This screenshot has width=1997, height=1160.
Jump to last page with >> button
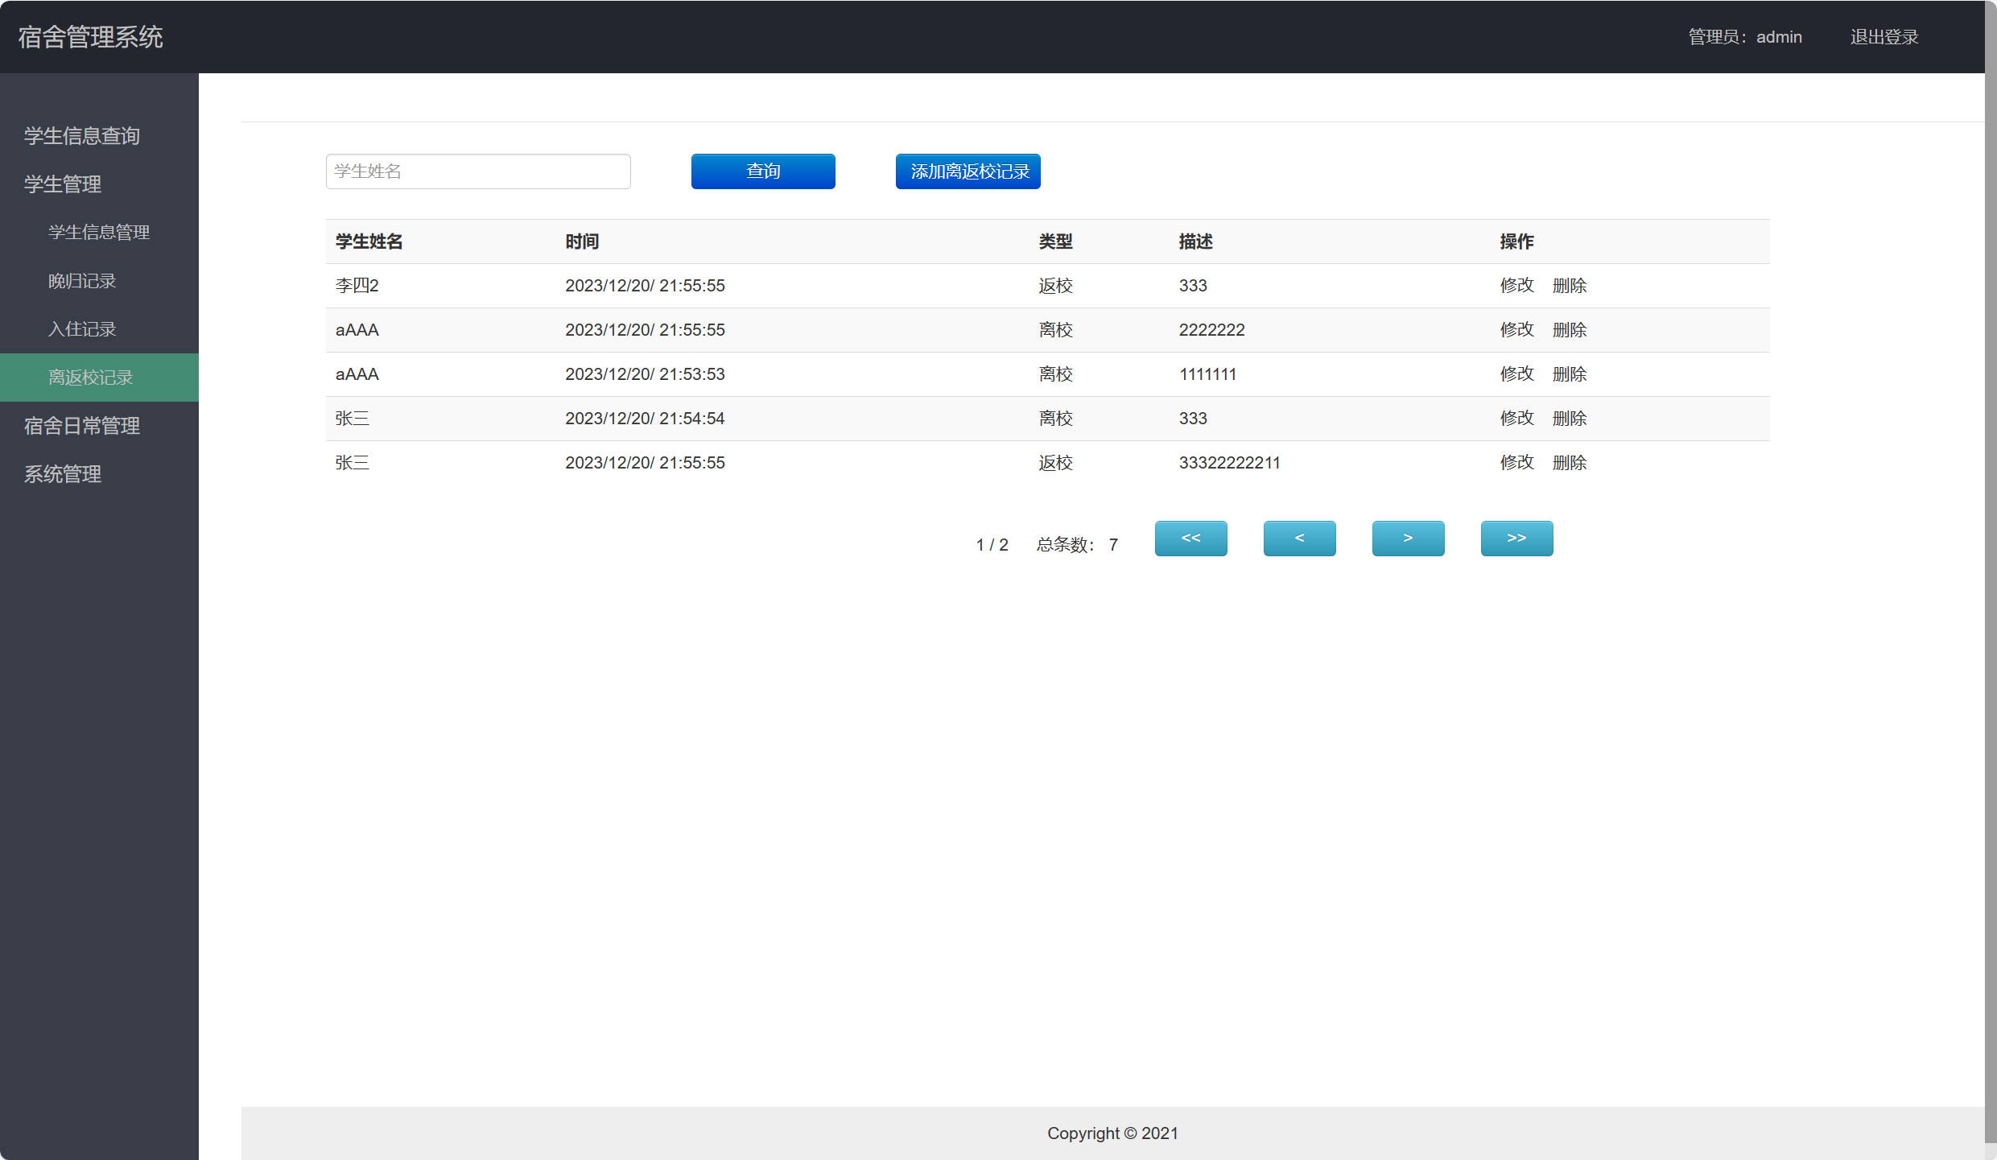pos(1516,538)
